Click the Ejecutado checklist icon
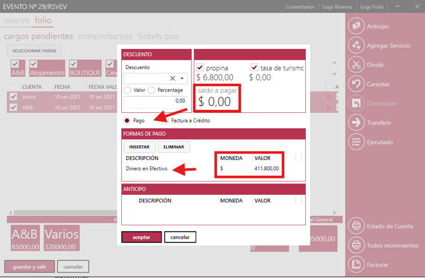 tap(356, 142)
